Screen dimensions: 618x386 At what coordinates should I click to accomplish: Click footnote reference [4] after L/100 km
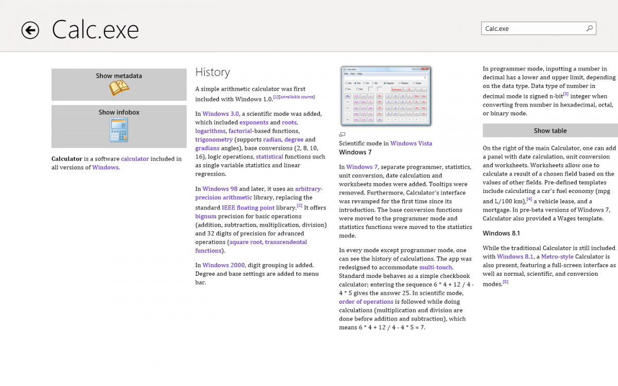click(x=529, y=199)
